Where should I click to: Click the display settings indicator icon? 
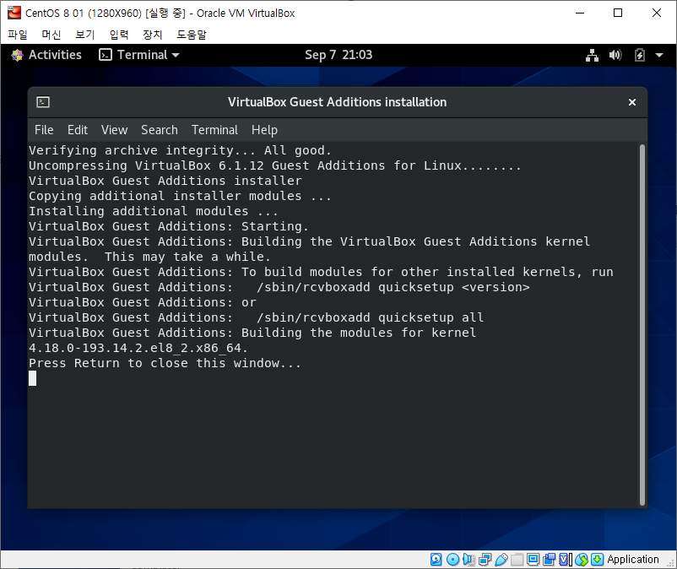coord(533,560)
